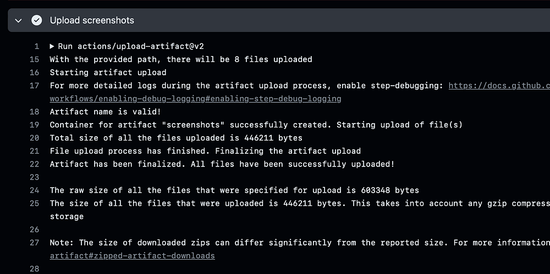Click line number 25 in the gutter
The image size is (550, 274).
coord(34,204)
